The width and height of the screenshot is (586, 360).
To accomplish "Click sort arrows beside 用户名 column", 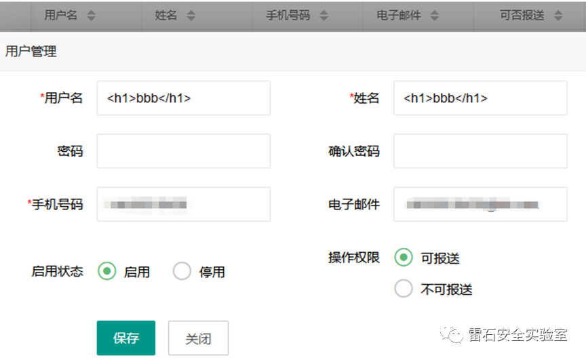I will pos(92,15).
